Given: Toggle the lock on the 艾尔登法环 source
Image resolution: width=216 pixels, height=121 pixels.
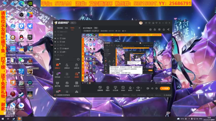Looking at the screenshot, I should [x=58, y=49].
